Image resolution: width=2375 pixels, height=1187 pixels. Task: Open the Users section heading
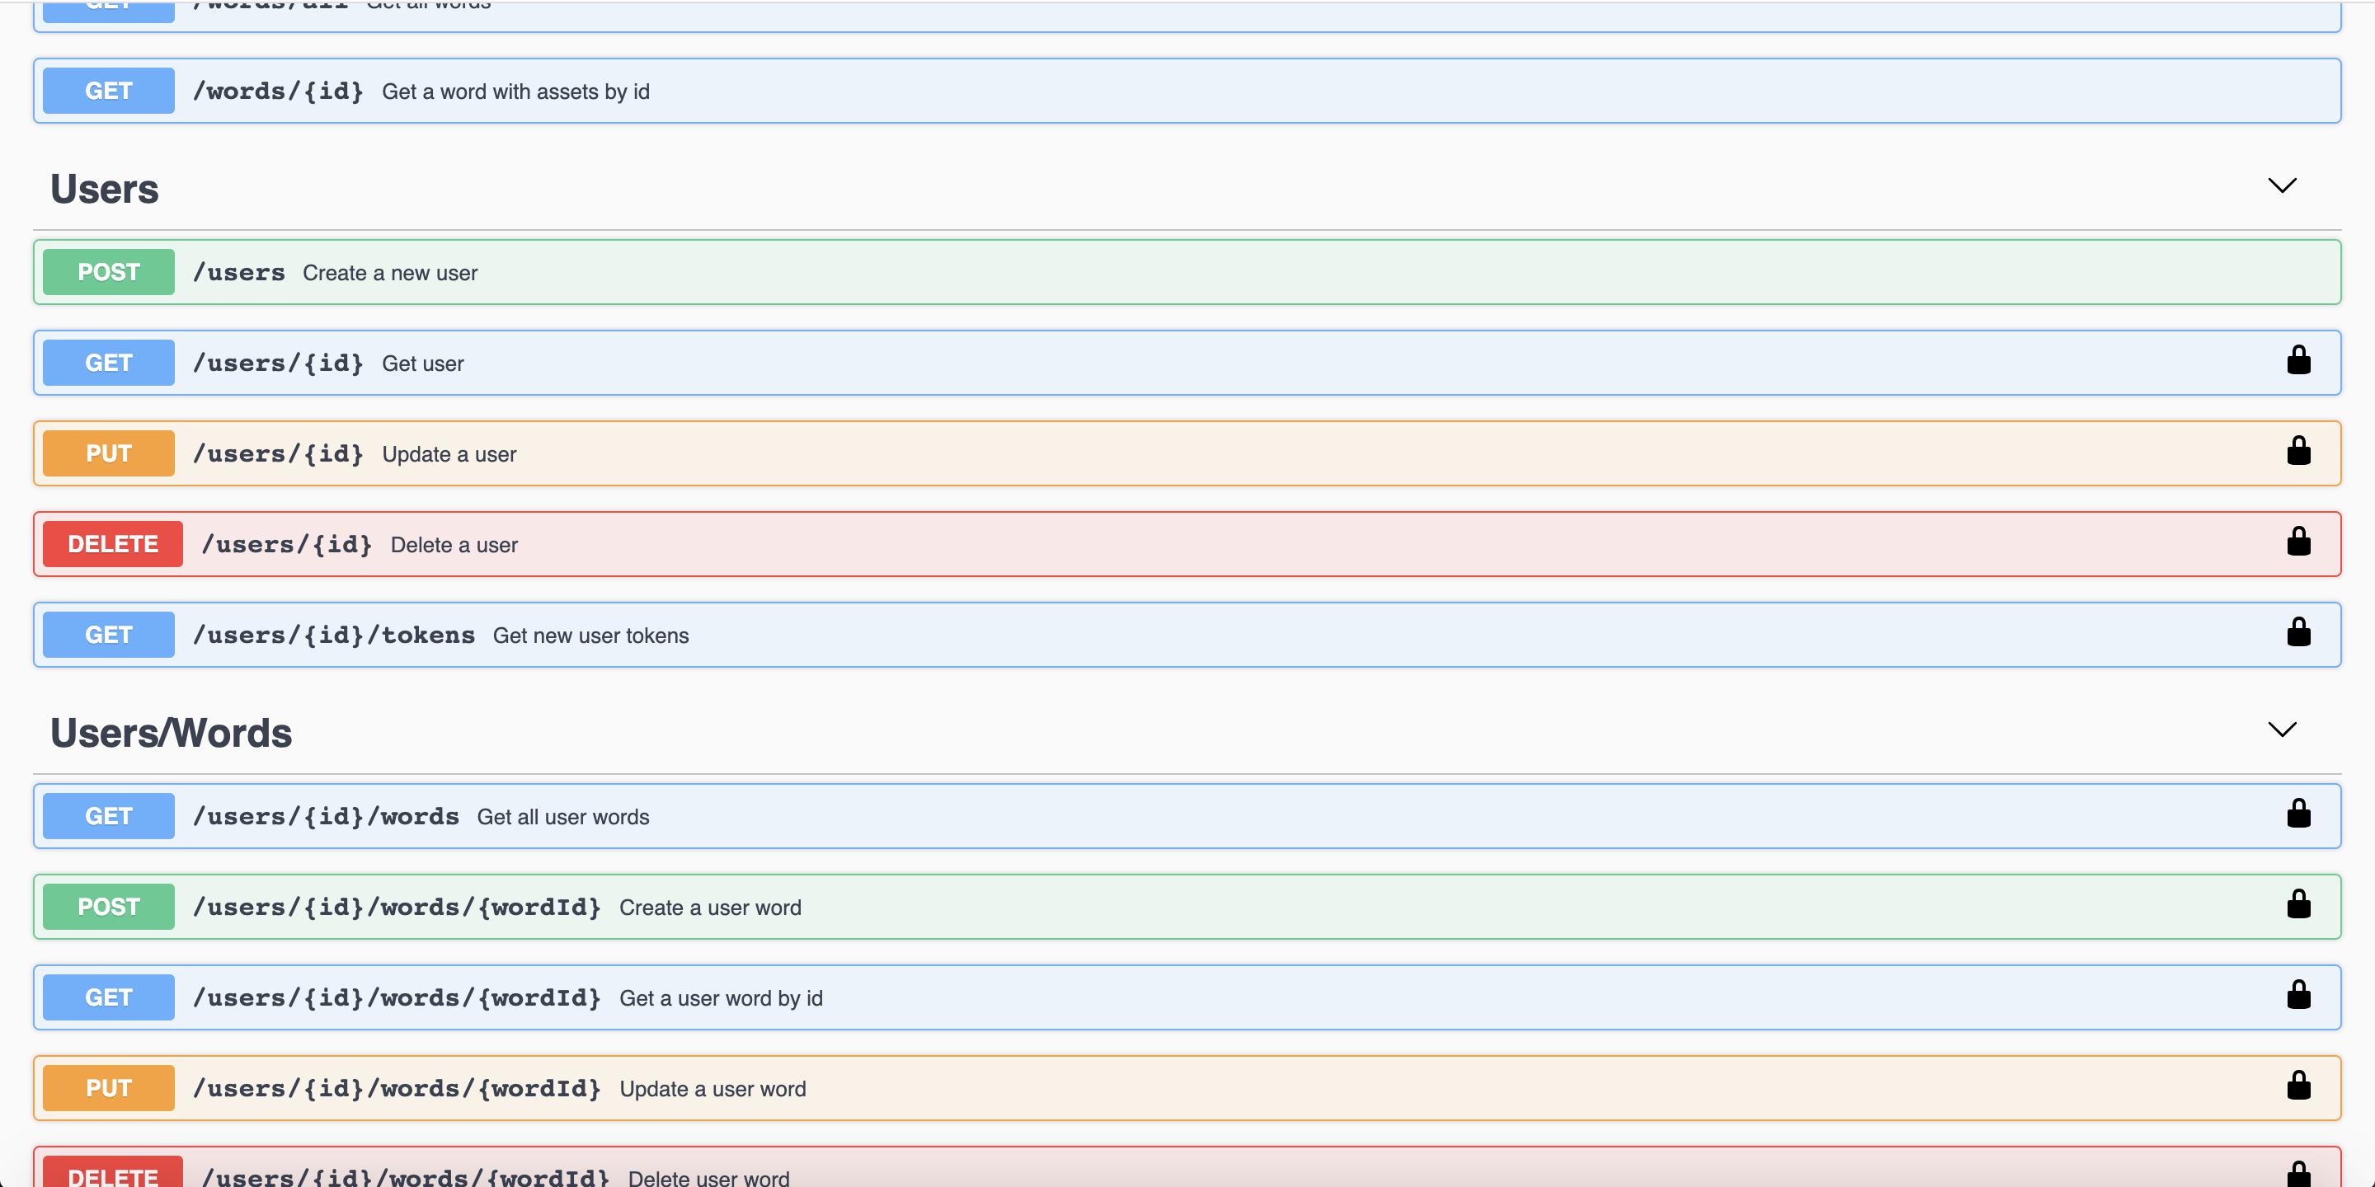[x=104, y=189]
